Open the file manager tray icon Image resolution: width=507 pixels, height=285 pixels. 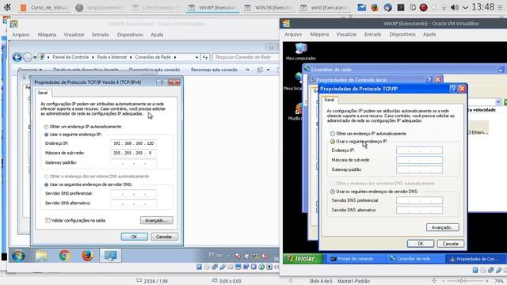coord(361,7)
